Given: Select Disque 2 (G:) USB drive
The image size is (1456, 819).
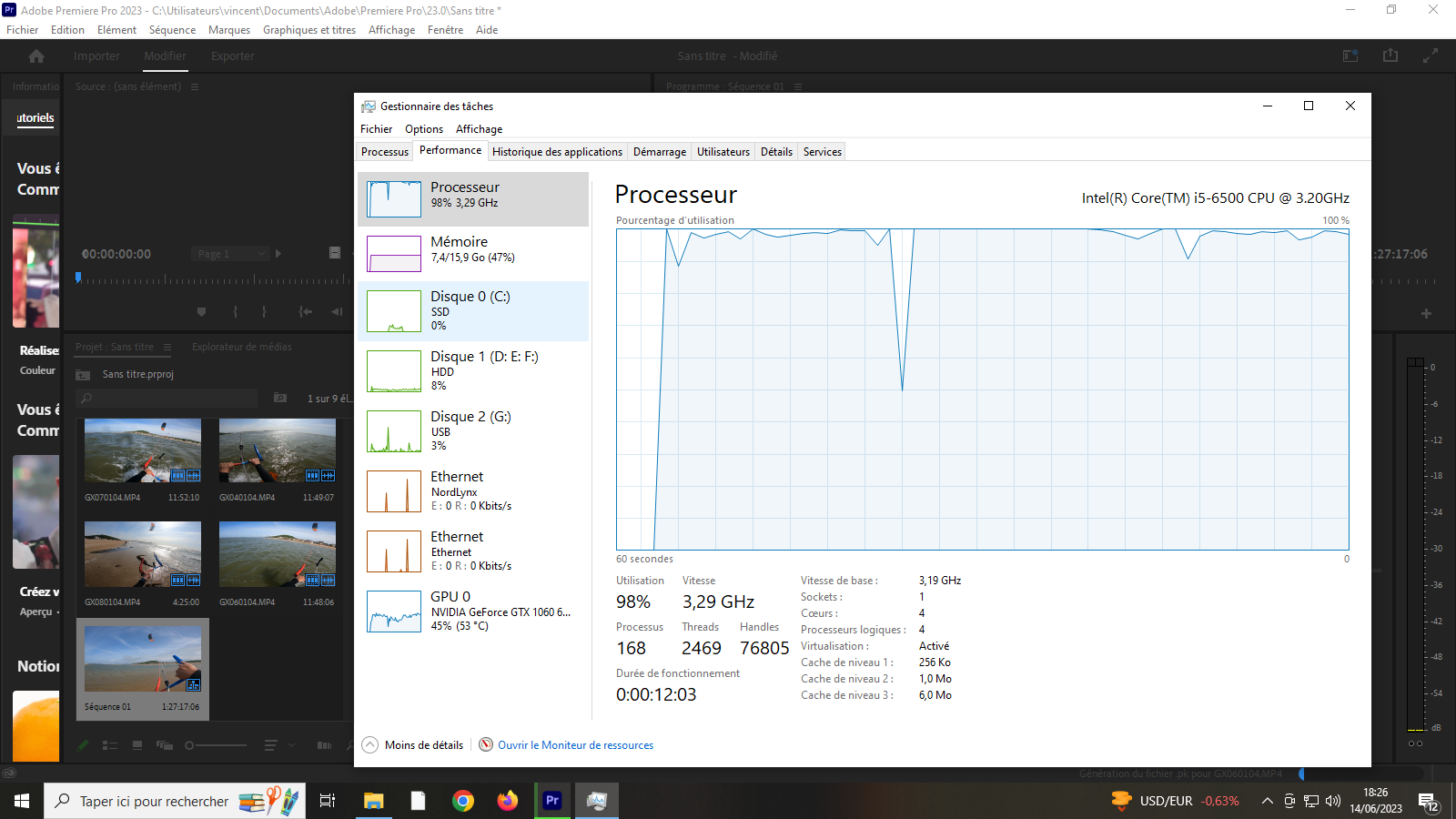Looking at the screenshot, I should pyautogui.click(x=473, y=431).
